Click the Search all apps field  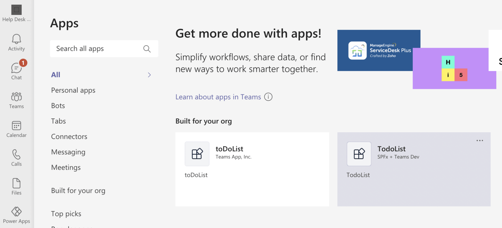[96, 49]
